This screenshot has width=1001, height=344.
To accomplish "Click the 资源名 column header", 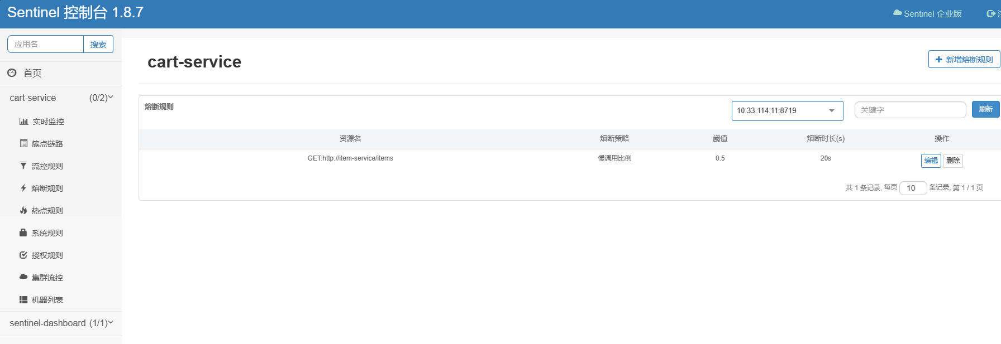I will [x=350, y=138].
